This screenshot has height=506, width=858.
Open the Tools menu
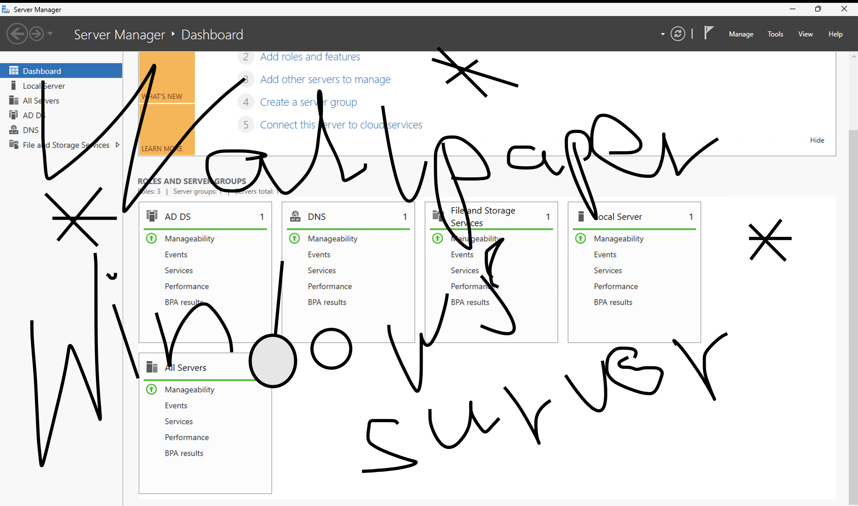point(775,34)
